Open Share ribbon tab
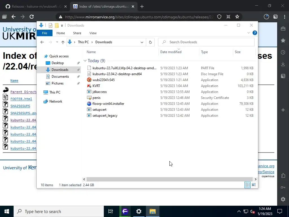Viewport: 289px width, 217px height. coord(77,33)
